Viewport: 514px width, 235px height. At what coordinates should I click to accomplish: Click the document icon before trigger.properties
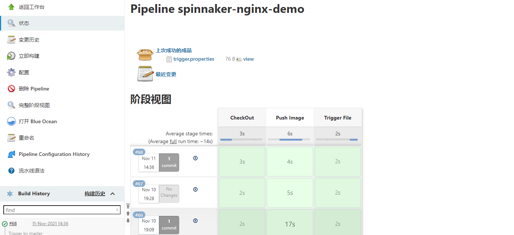pos(169,59)
